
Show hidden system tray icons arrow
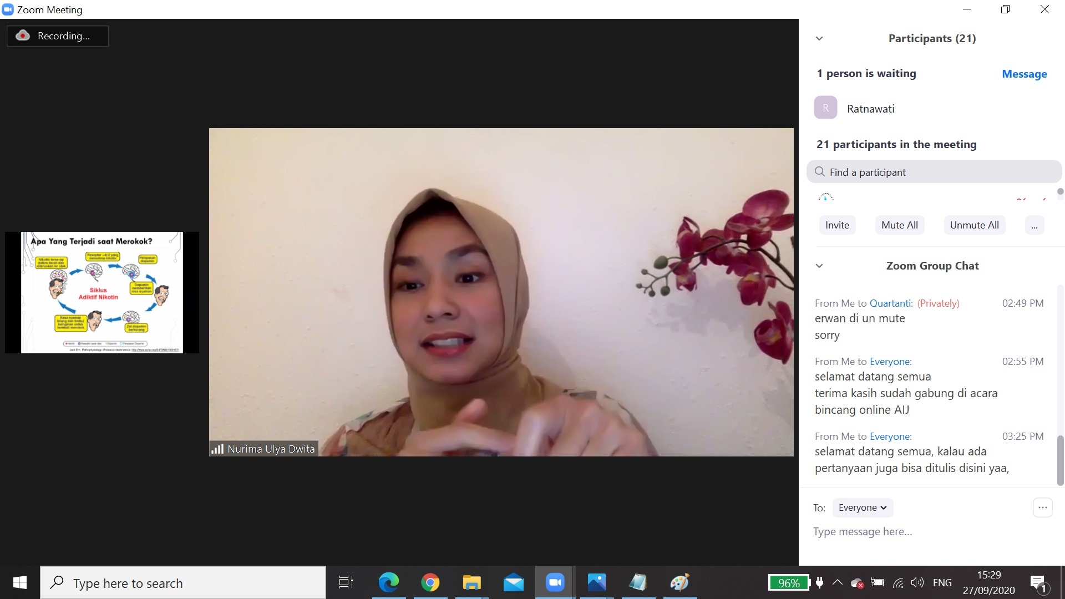838,582
